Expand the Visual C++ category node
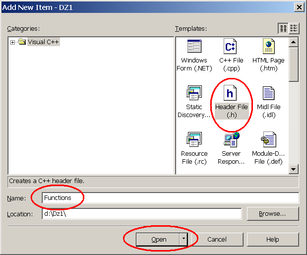Image resolution: width=307 pixels, height=255 pixels. (x=12, y=42)
